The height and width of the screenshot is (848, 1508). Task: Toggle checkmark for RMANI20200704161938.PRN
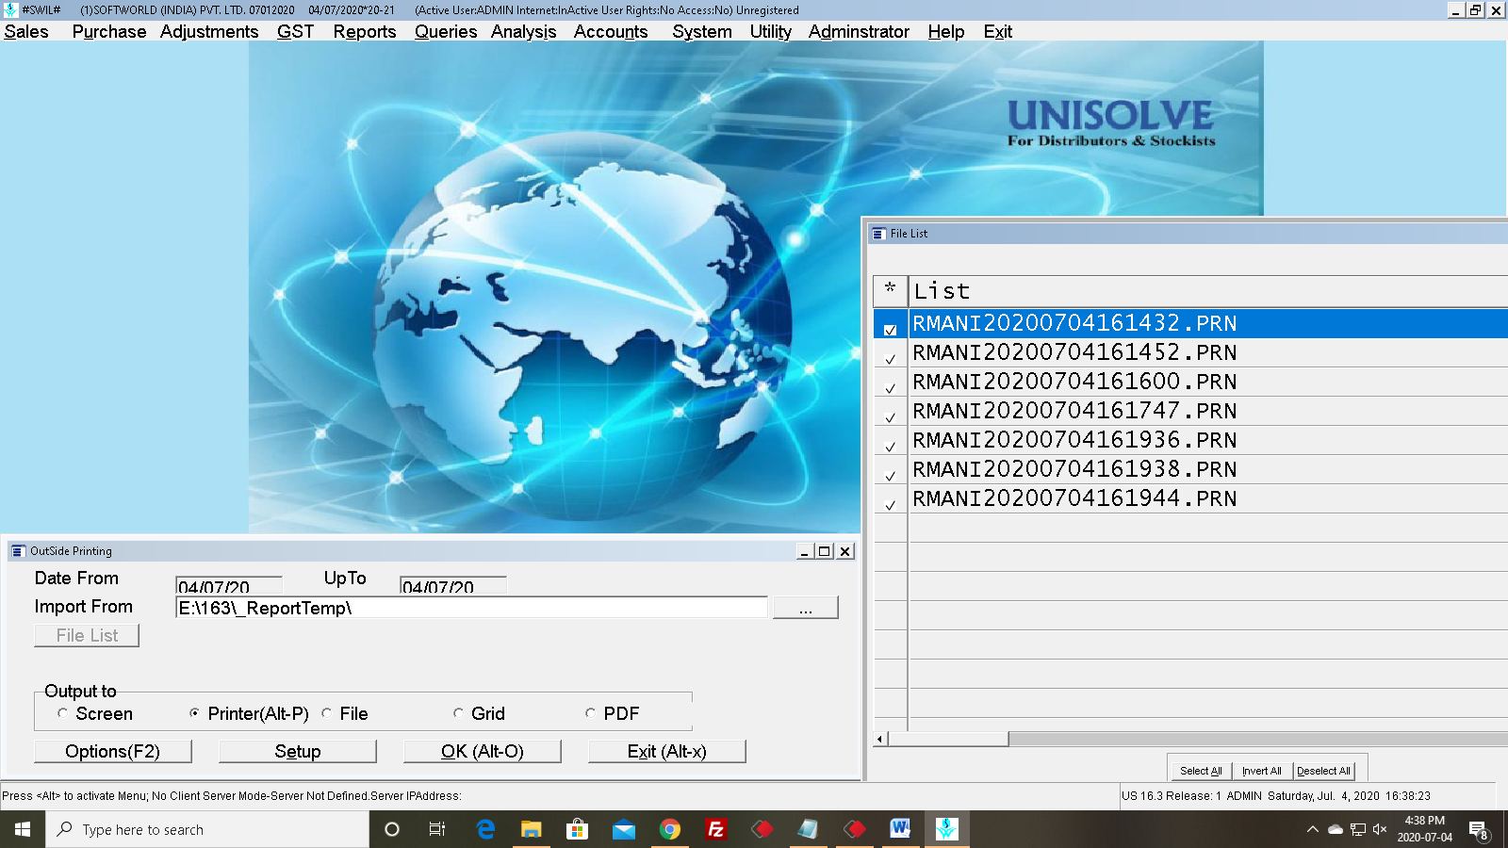coord(890,476)
